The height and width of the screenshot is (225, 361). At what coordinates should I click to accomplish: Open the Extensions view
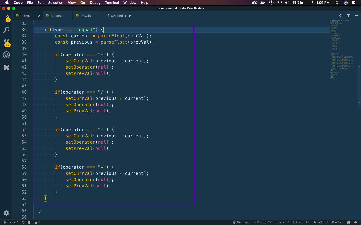pos(6,67)
